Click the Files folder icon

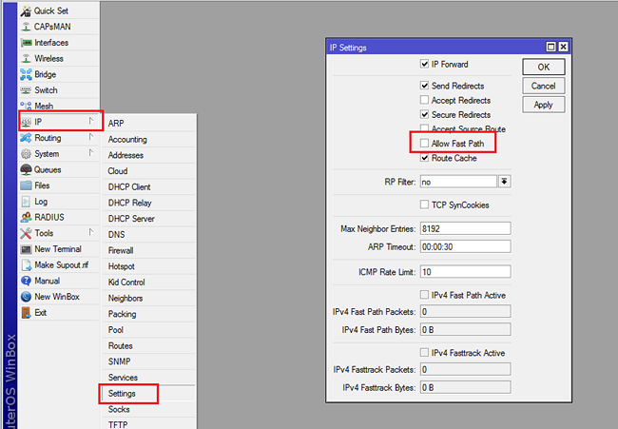click(26, 185)
